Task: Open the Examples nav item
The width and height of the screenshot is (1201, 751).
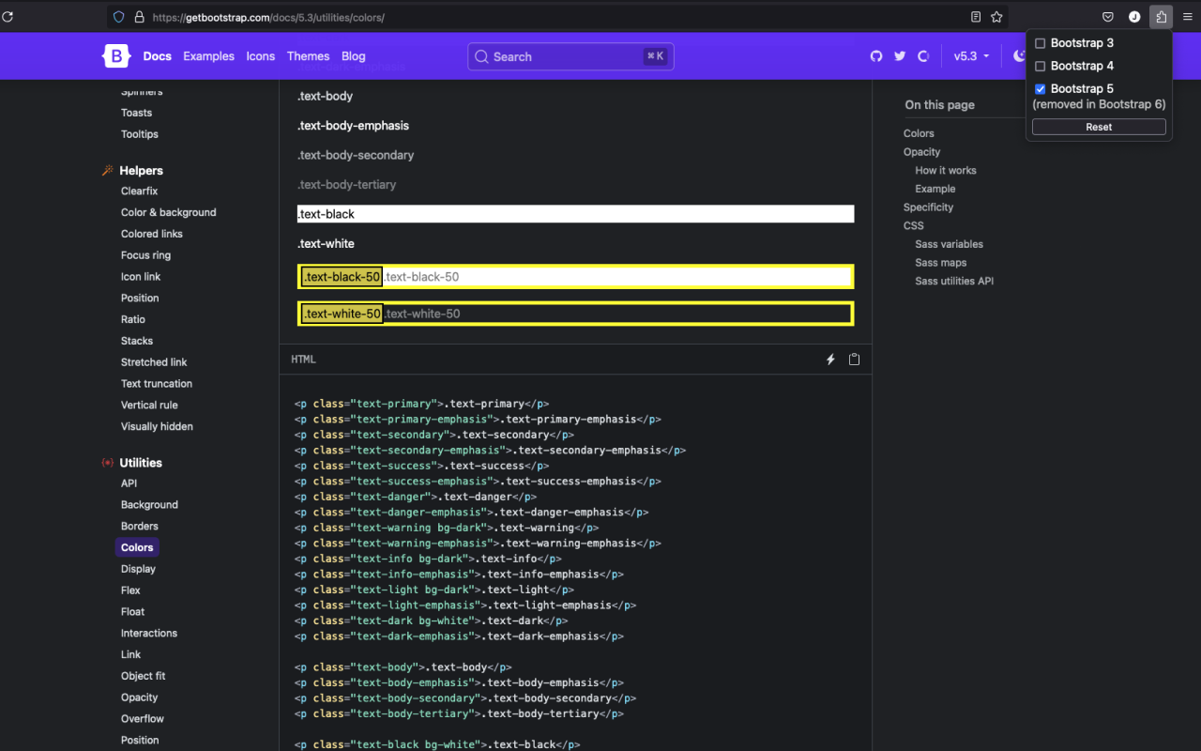Action: click(x=208, y=56)
